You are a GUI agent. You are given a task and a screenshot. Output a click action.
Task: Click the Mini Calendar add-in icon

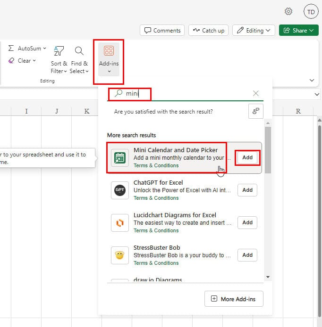[120, 158]
